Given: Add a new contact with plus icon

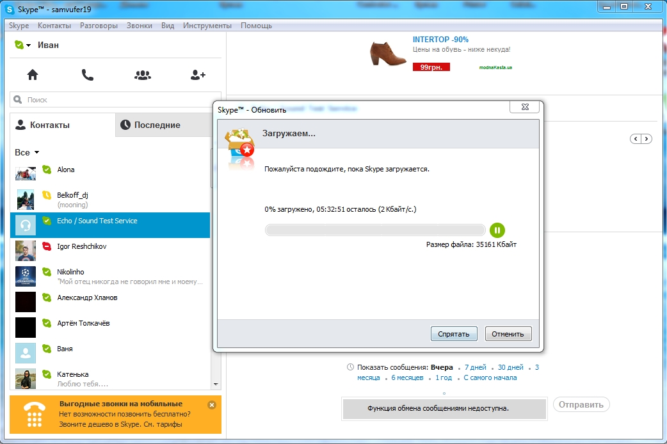Looking at the screenshot, I should (x=198, y=75).
